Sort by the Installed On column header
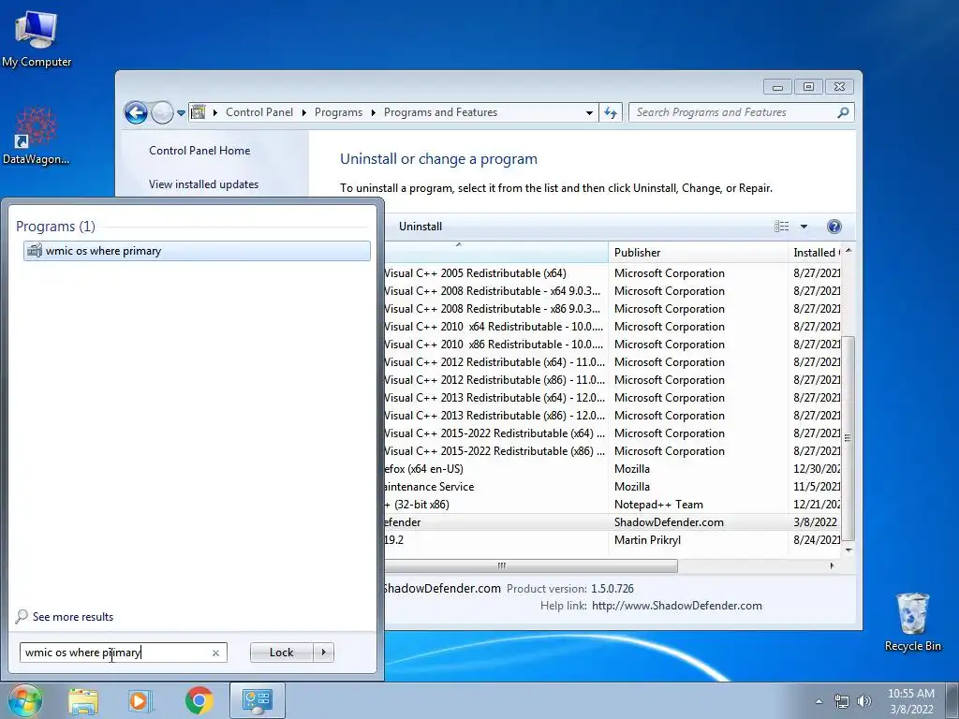 [815, 253]
